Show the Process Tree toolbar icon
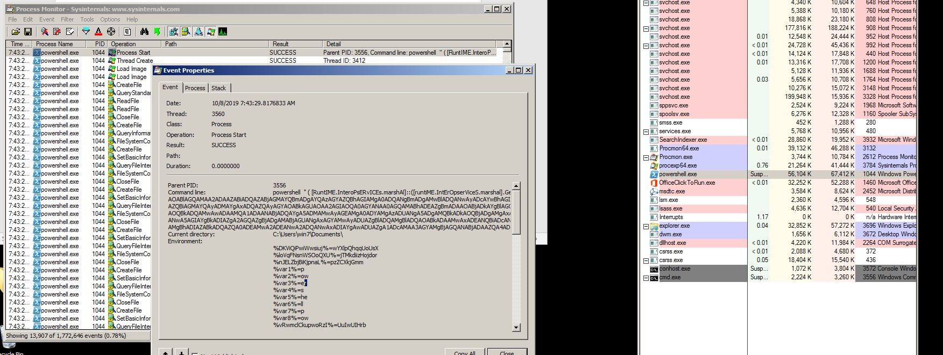The height and width of the screenshot is (355, 943). click(x=127, y=32)
